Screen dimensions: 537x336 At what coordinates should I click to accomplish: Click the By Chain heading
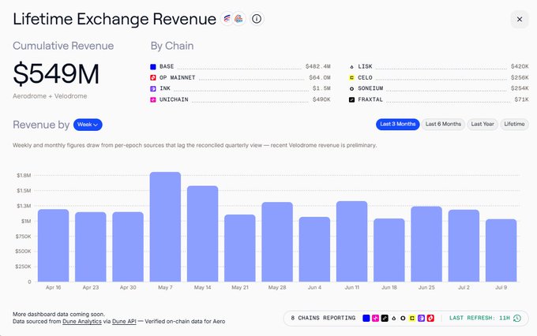pos(172,47)
